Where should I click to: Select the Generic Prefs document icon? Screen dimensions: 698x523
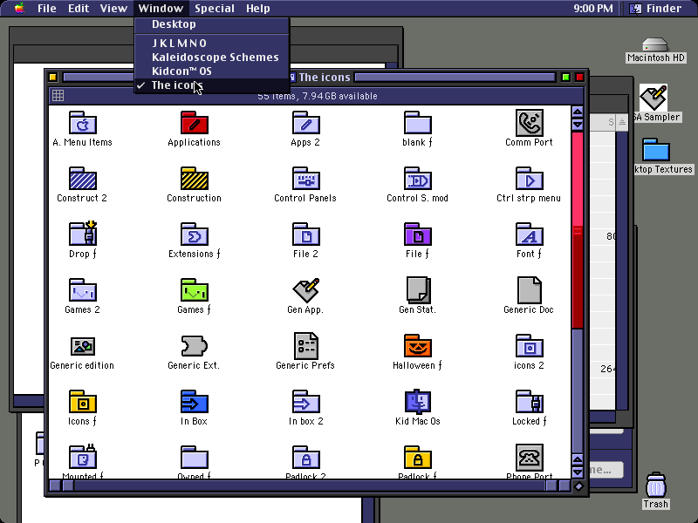(306, 345)
